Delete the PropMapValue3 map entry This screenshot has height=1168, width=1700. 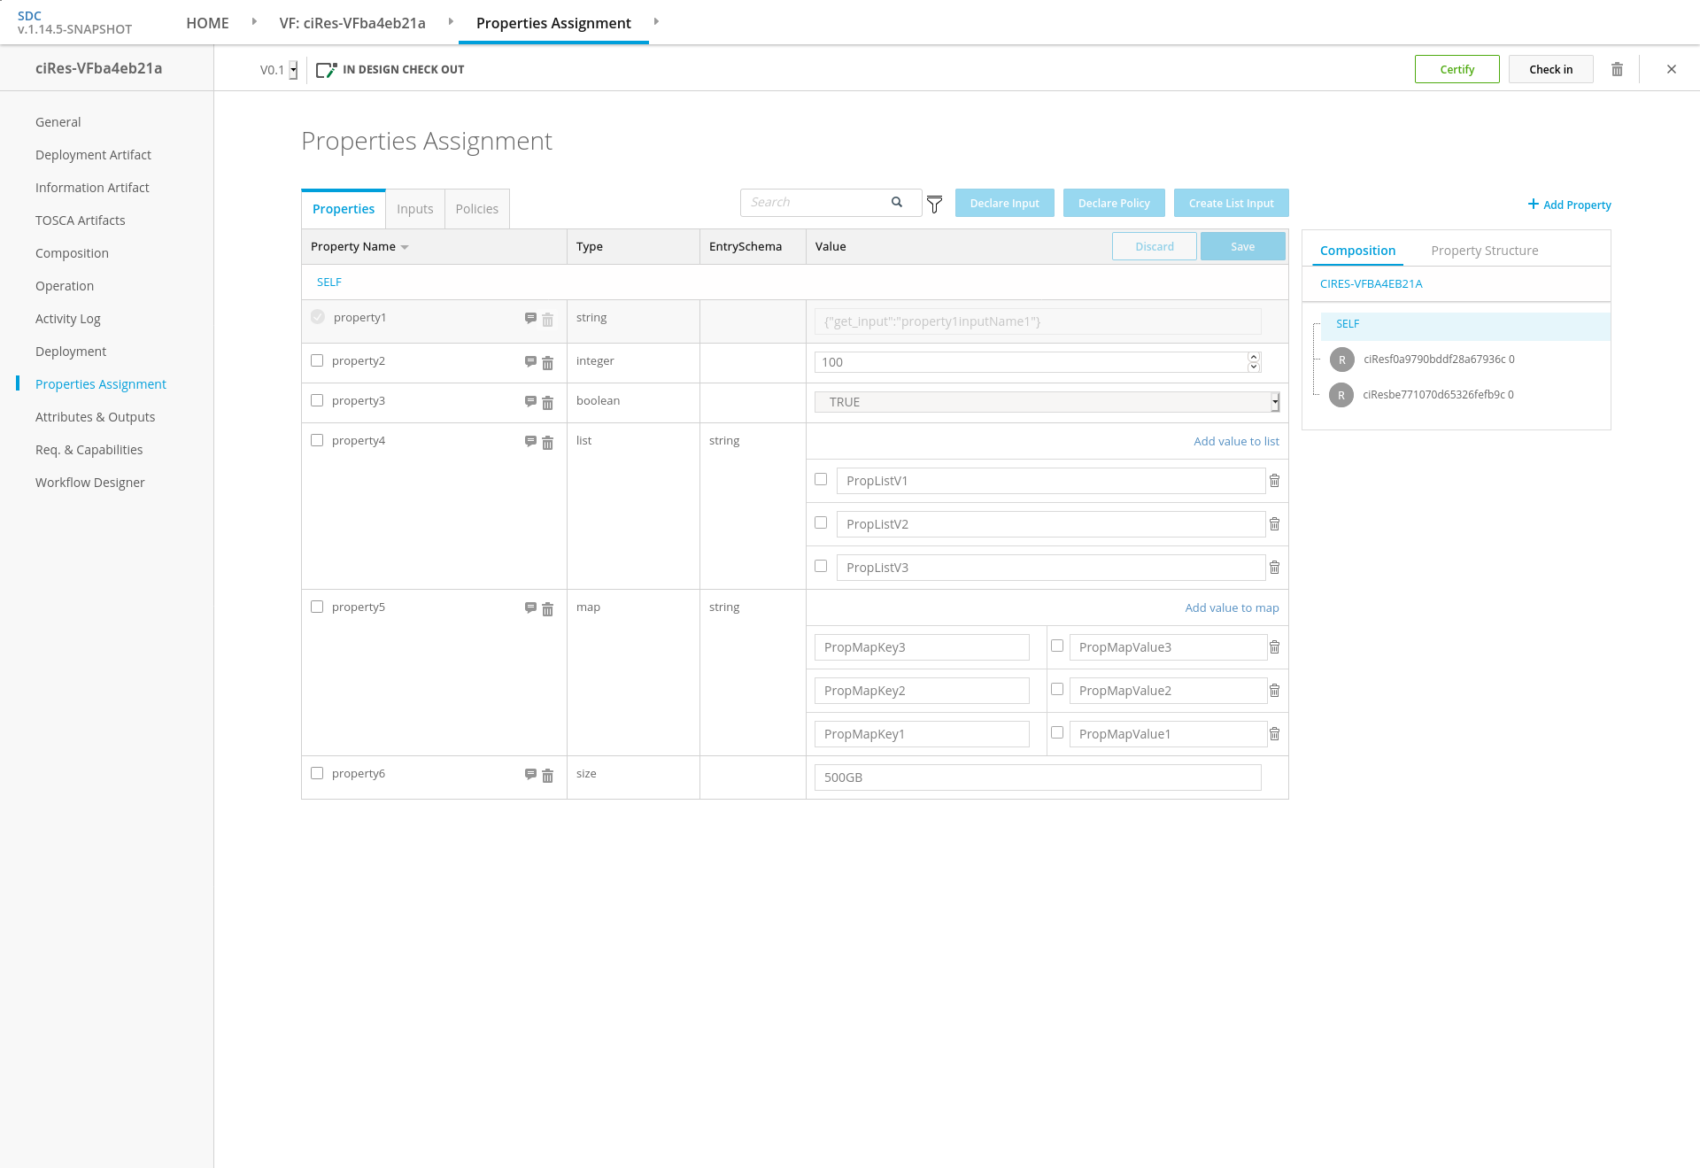(x=1274, y=647)
